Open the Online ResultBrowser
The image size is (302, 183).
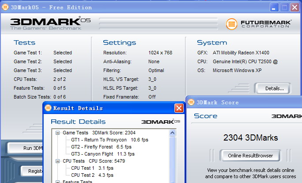point(250,156)
